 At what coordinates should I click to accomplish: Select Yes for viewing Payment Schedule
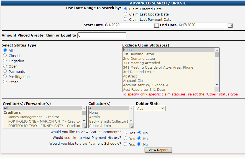coord(125,144)
